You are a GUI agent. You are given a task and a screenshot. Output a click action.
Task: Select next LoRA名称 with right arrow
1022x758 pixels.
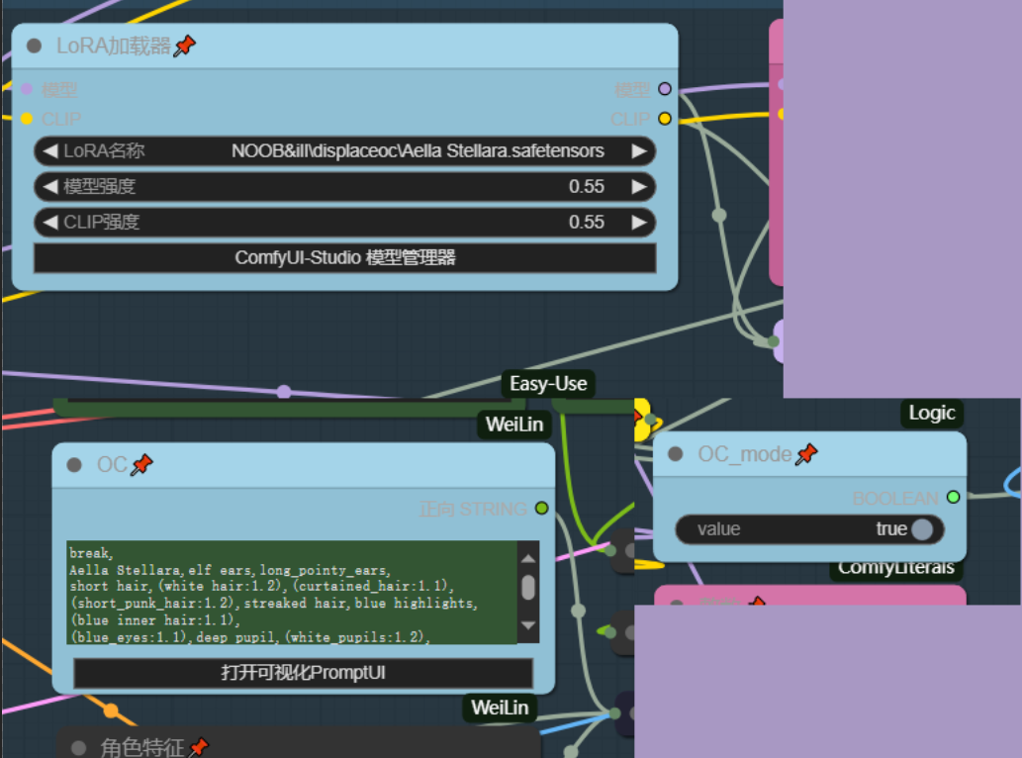pyautogui.click(x=639, y=151)
